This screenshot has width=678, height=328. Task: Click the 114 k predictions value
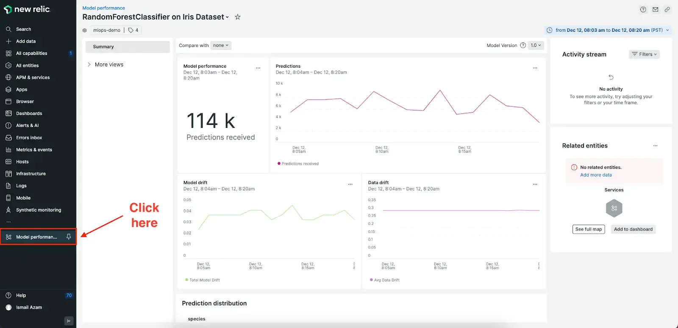[211, 121]
